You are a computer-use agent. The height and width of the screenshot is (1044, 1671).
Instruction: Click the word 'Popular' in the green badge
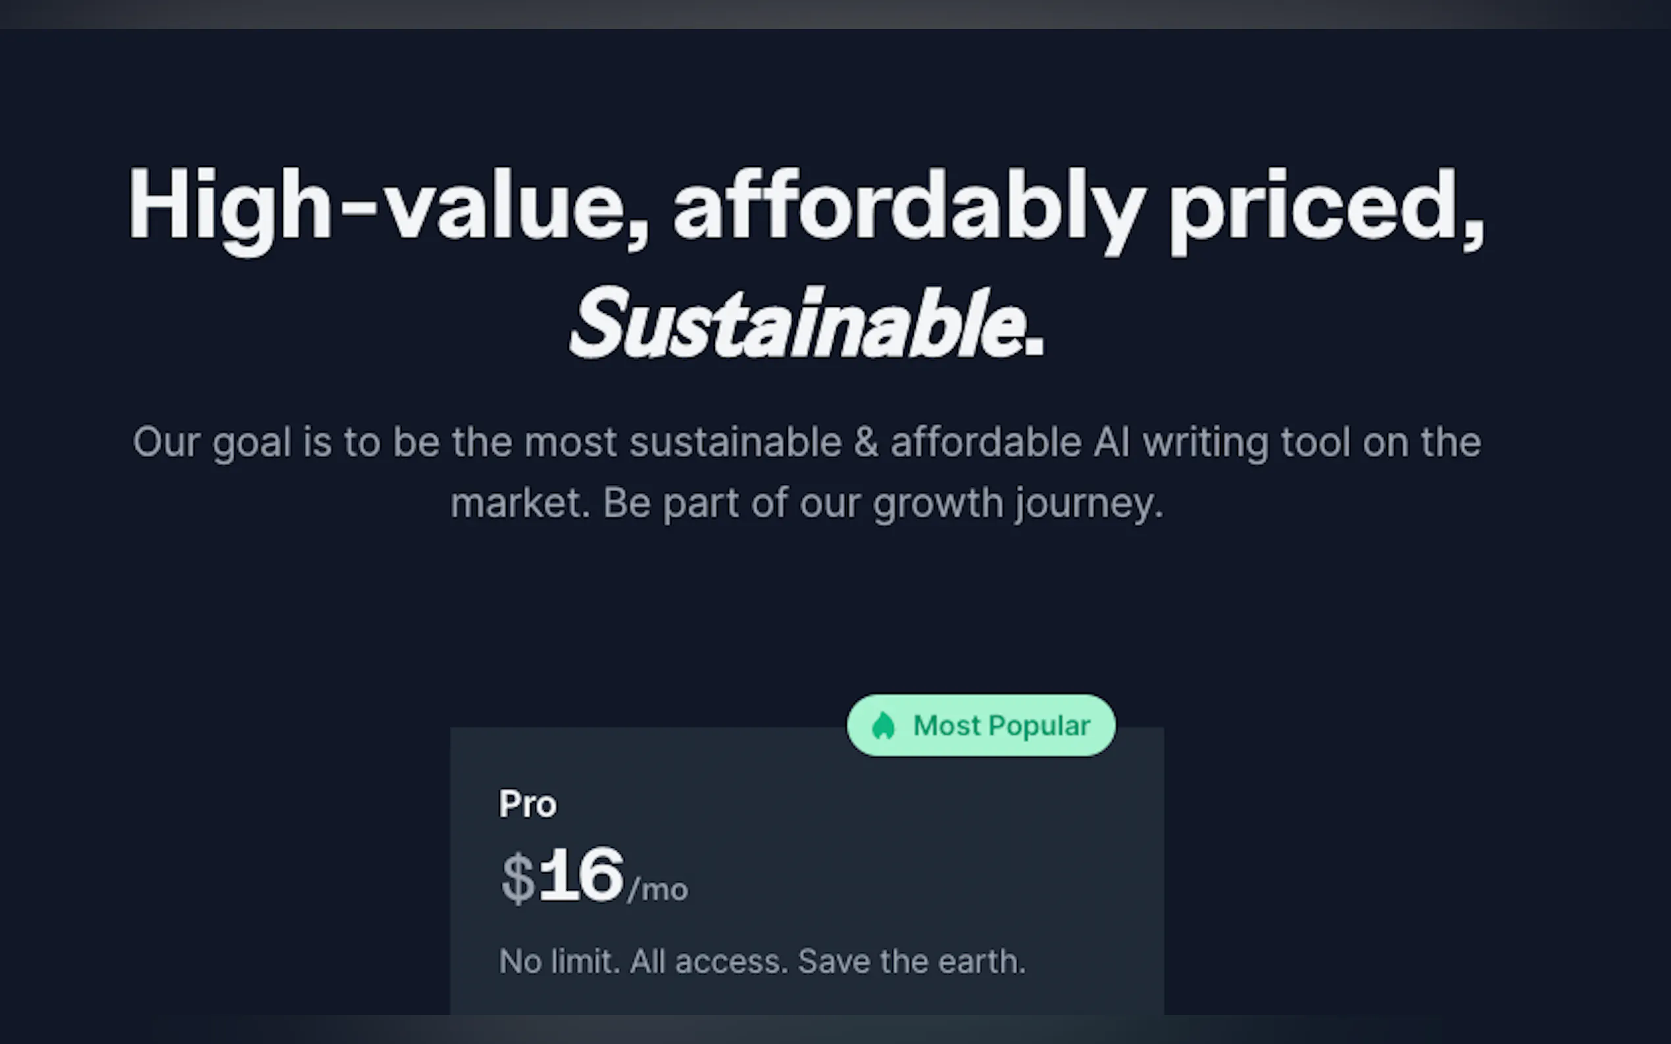(x=1039, y=726)
